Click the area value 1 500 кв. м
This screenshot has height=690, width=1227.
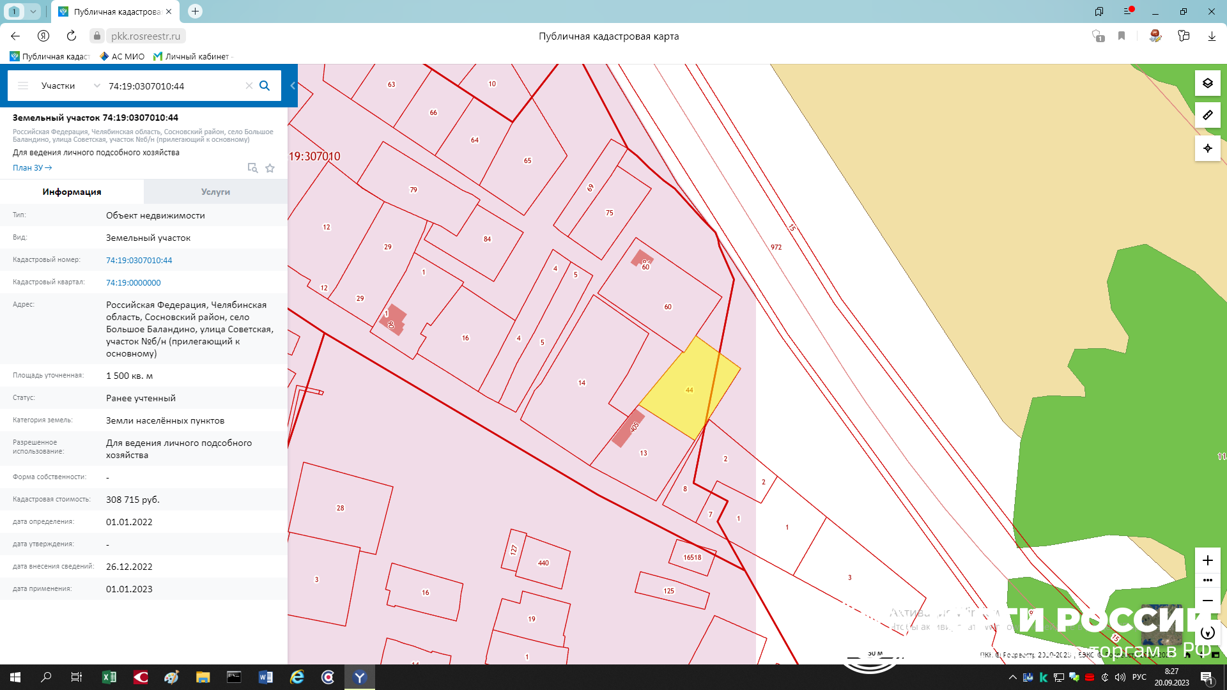point(129,376)
